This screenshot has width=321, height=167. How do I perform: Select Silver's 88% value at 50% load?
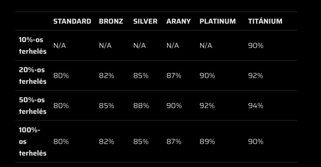(141, 106)
